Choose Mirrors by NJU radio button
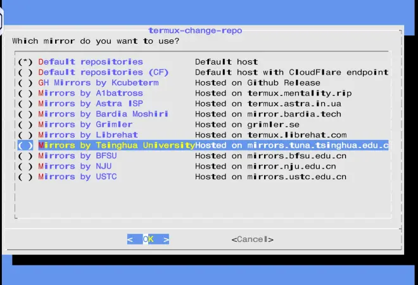Image resolution: width=418 pixels, height=285 pixels. tap(25, 166)
